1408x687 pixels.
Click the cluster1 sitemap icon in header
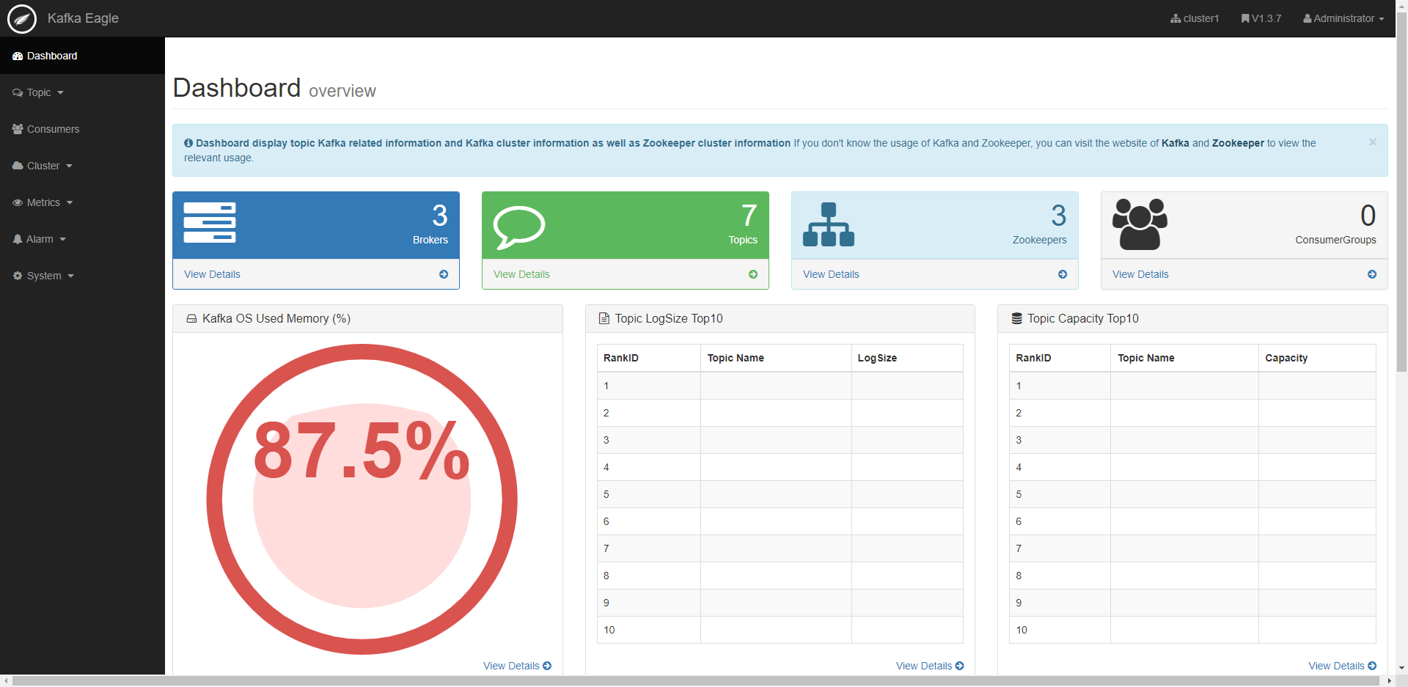tap(1176, 18)
